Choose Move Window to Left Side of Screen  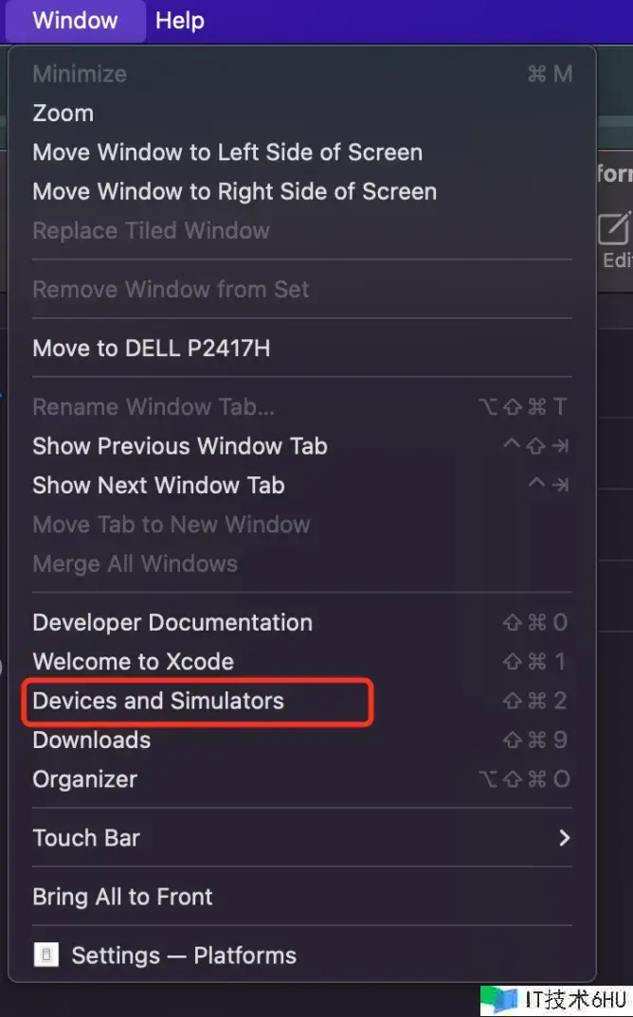[302, 152]
